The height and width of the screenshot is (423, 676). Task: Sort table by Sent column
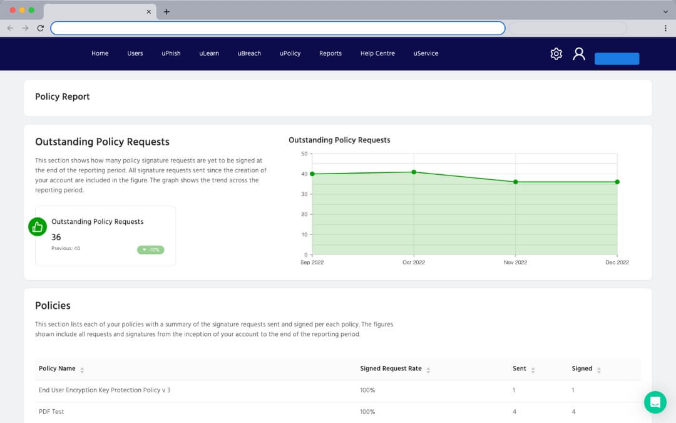(x=533, y=370)
